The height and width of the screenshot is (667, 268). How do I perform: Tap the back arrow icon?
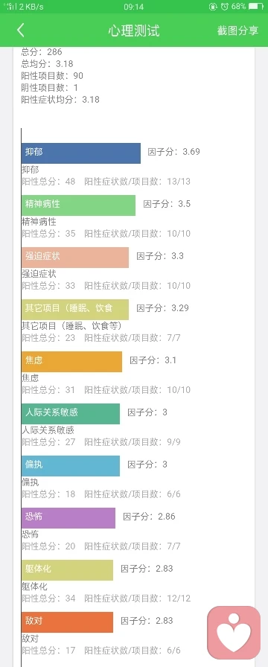pos(20,31)
